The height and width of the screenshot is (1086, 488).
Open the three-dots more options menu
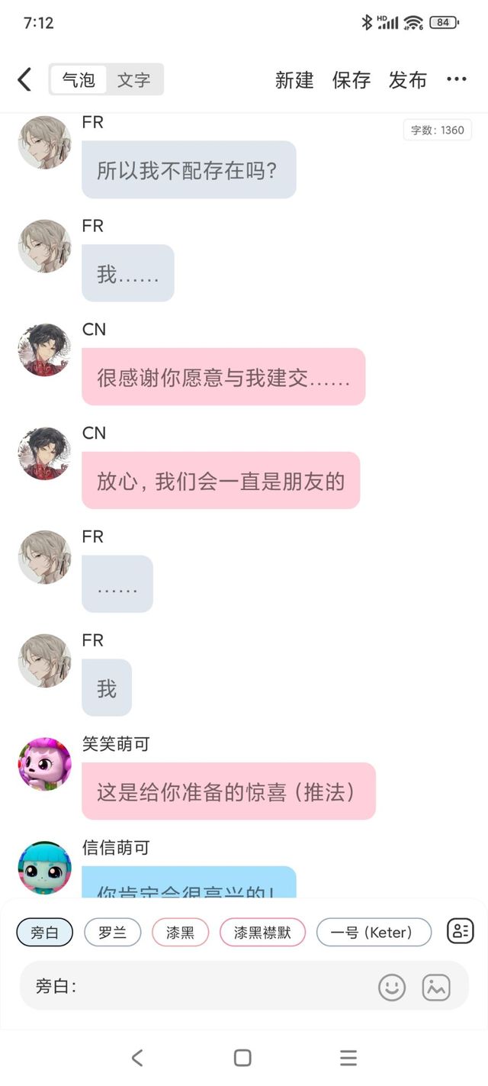tap(456, 79)
